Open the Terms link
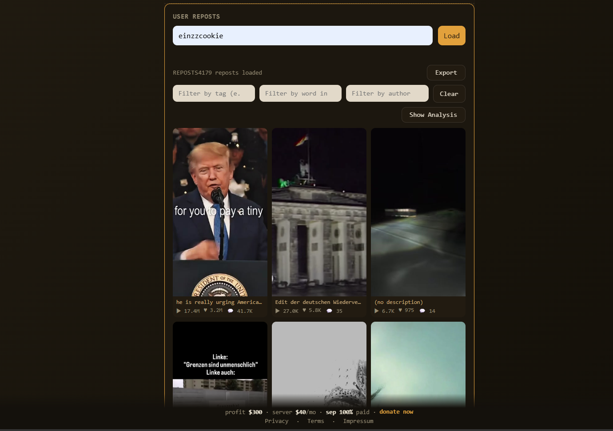 click(x=316, y=421)
